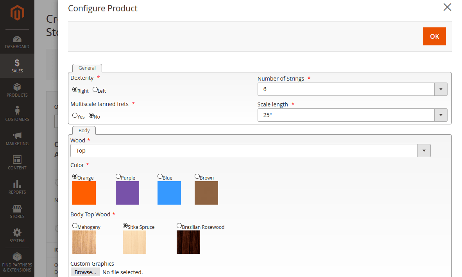Open the Content section in the sidebar
The image size is (462, 277).
click(17, 162)
